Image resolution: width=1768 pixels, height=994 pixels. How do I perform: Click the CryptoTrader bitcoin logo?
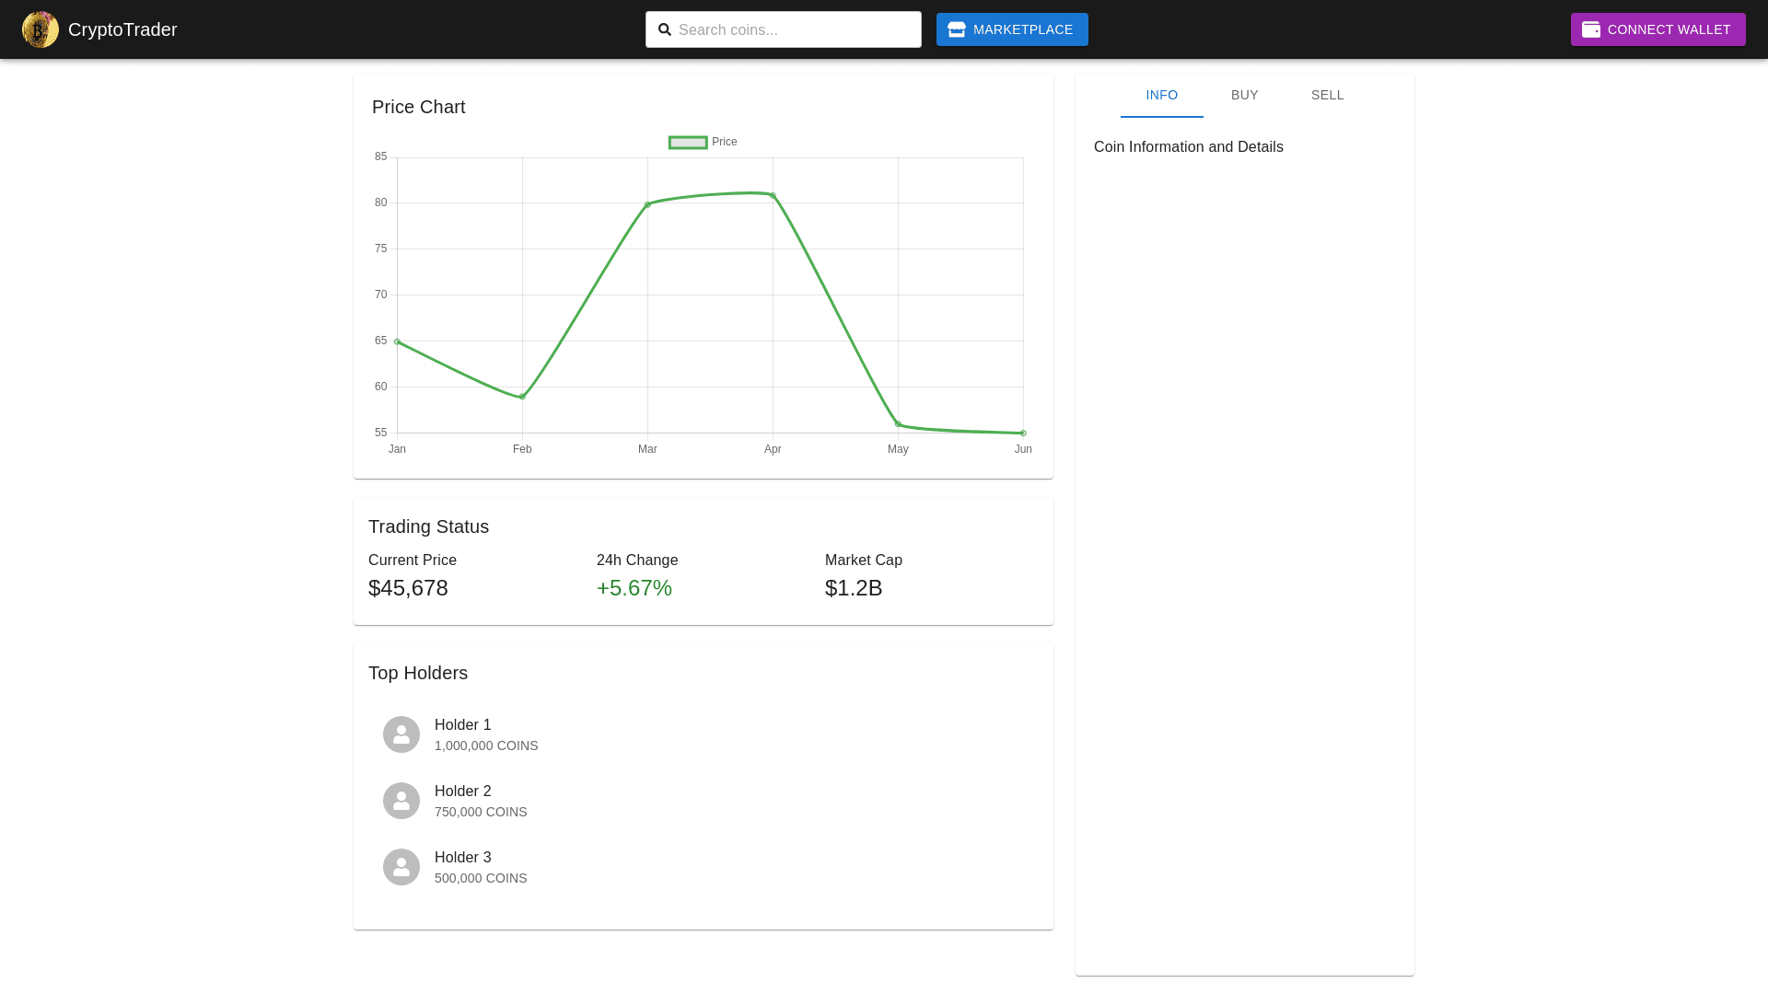click(41, 29)
